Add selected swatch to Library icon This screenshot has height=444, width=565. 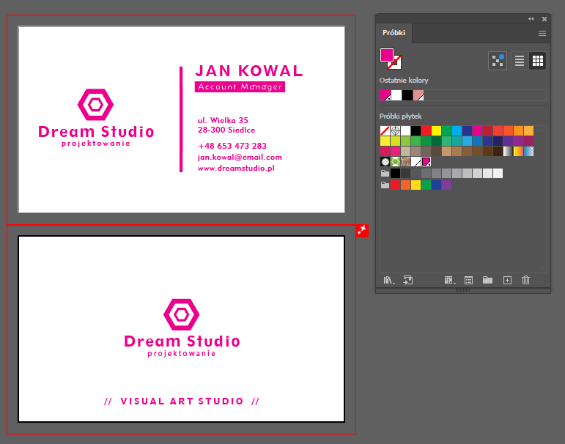[408, 280]
